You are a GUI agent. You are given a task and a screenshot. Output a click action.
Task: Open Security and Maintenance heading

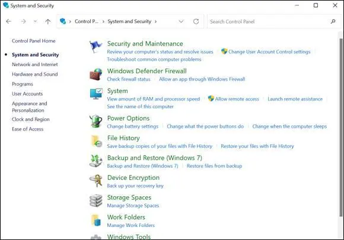pyautogui.click(x=145, y=44)
